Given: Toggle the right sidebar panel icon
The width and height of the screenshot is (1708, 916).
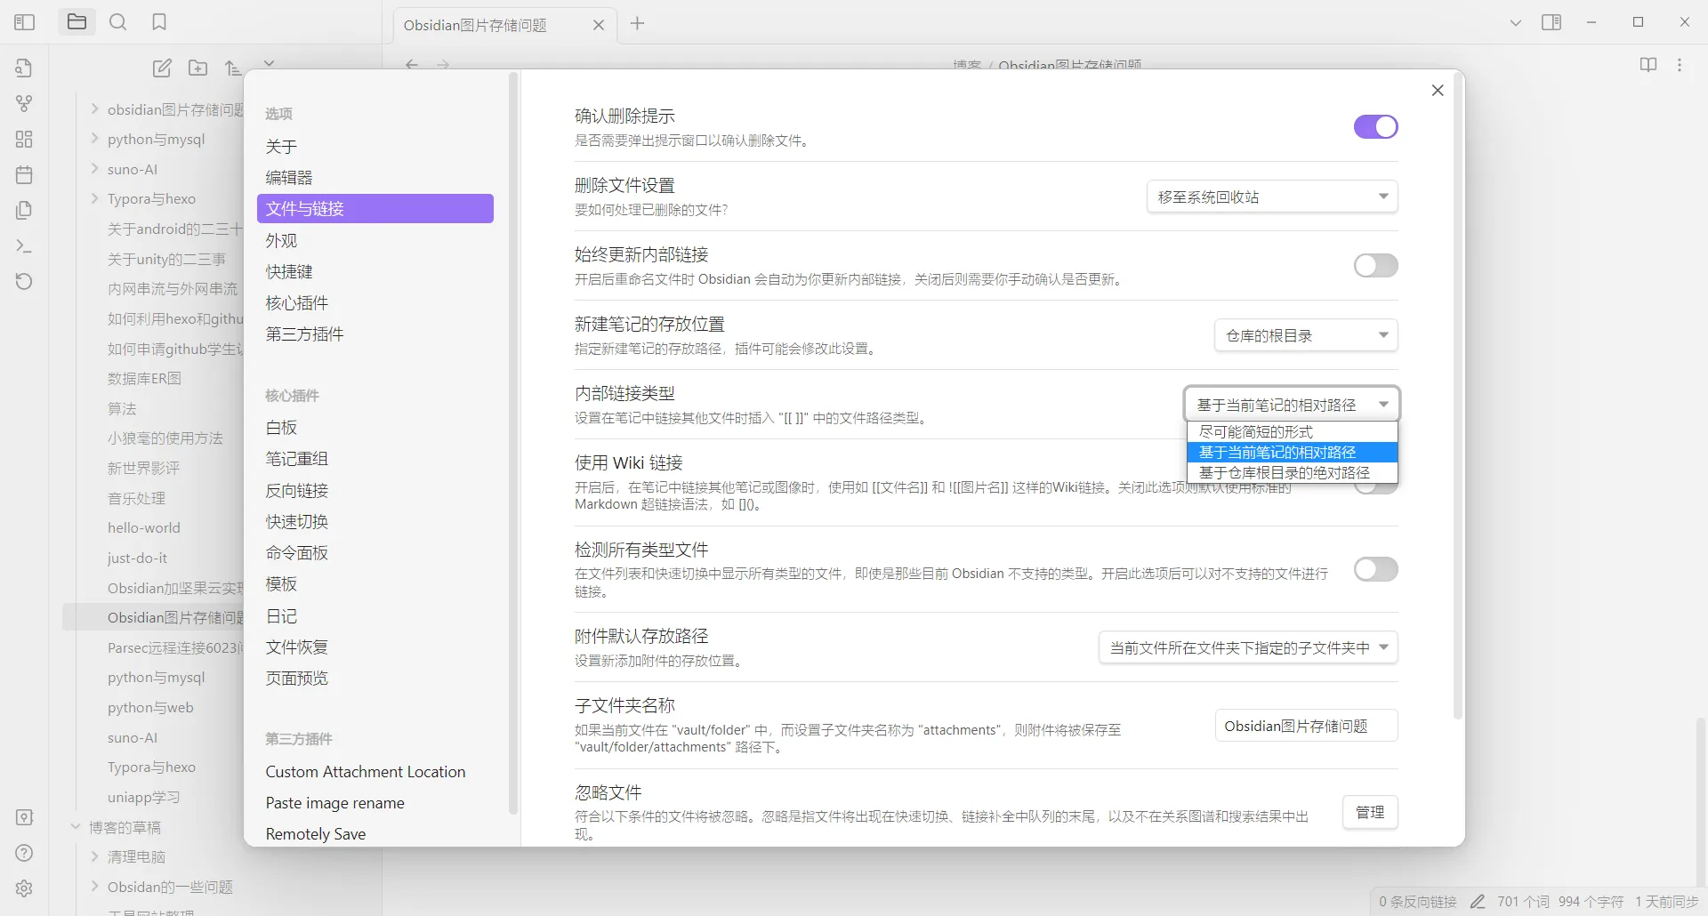Looking at the screenshot, I should point(1551,22).
